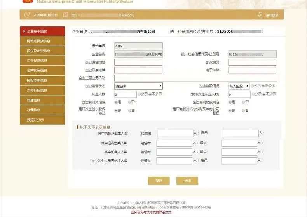Click the clock icon beside the date

(27, 15)
